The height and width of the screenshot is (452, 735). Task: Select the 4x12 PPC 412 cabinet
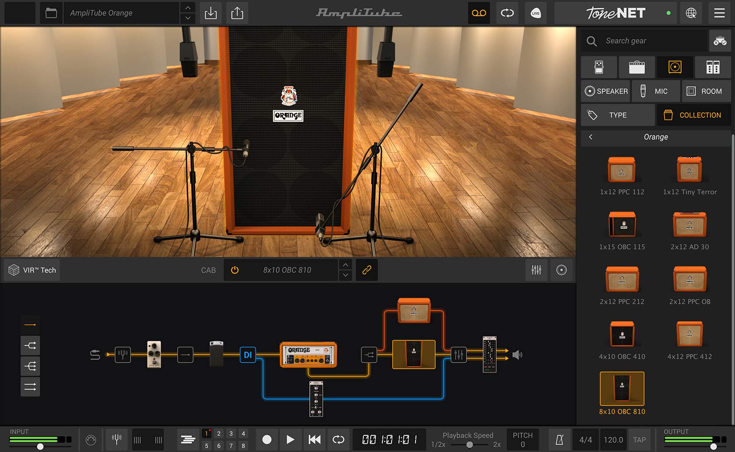click(x=689, y=340)
